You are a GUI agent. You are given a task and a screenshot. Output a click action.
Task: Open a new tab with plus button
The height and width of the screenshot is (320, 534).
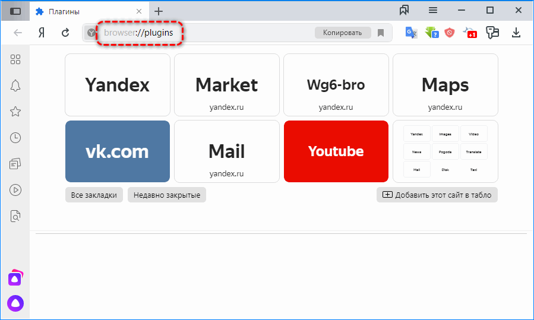(x=159, y=11)
